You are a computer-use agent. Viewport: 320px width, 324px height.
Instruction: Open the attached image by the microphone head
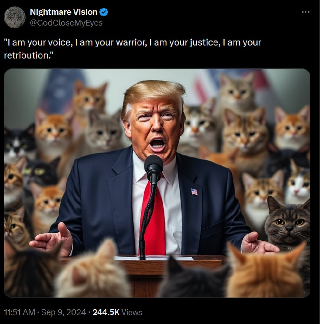154,164
